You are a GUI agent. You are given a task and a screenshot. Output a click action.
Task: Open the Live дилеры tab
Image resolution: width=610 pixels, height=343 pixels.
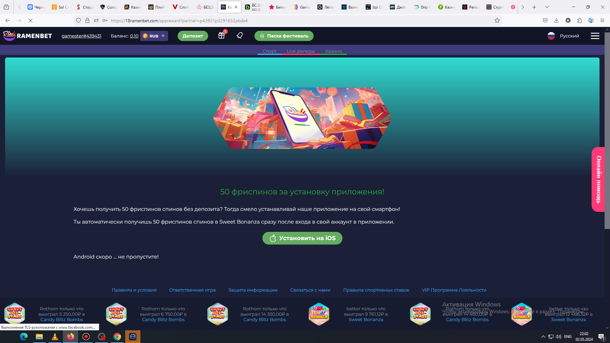301,51
